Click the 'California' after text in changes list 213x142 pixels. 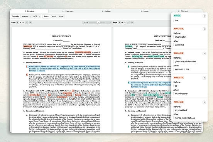pos(179,45)
